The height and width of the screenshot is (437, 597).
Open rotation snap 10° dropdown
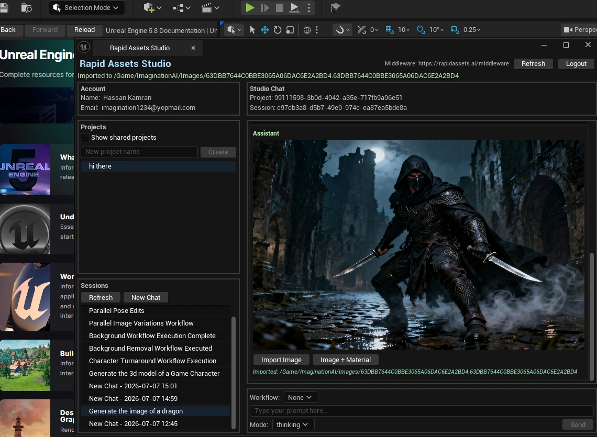click(436, 30)
